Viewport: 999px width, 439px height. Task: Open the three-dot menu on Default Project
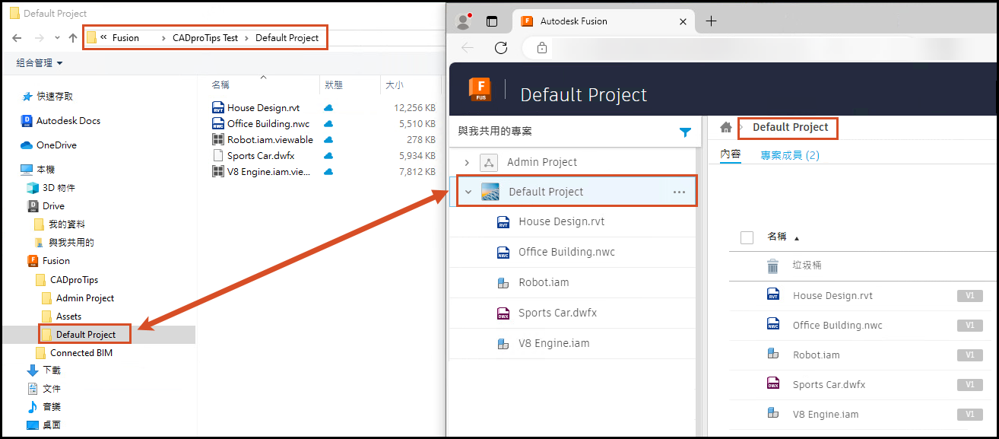tap(680, 192)
